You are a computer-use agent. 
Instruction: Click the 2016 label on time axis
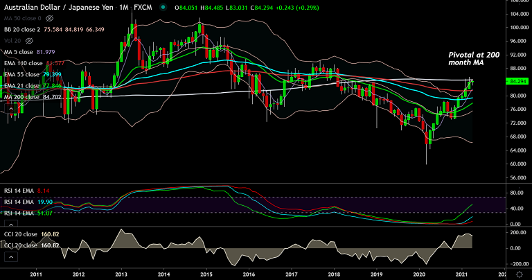click(x=249, y=274)
